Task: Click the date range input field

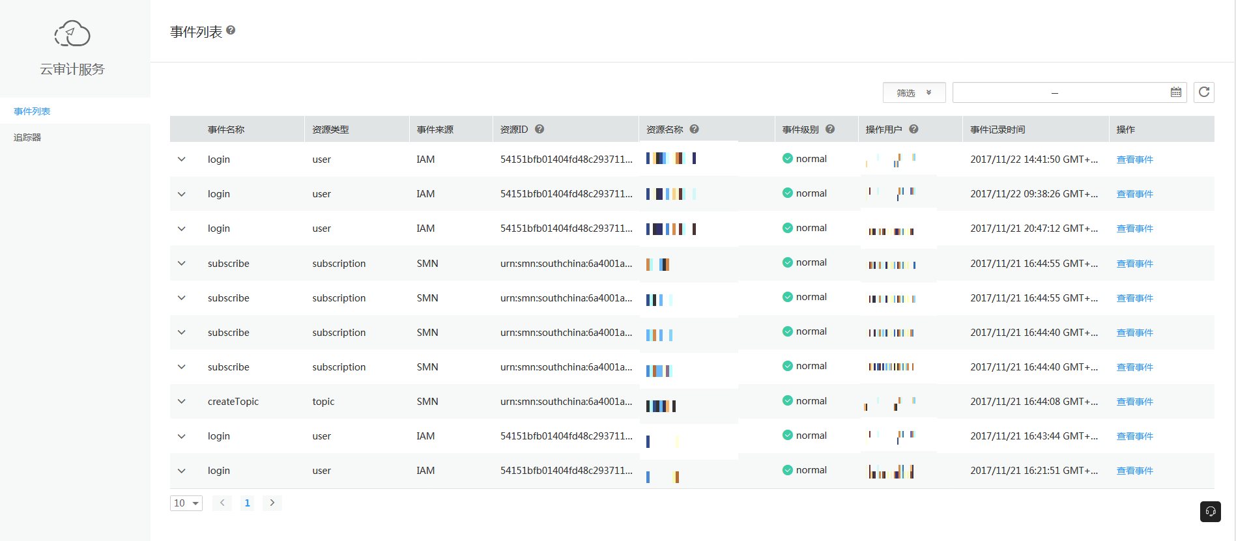Action: [1069, 92]
